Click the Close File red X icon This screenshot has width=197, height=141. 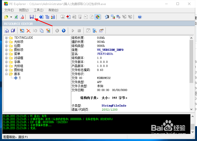tap(22, 17)
